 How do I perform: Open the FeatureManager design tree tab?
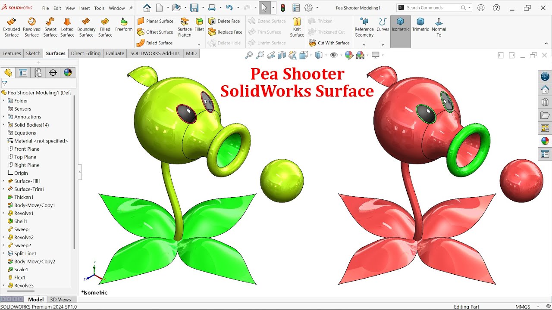8,73
